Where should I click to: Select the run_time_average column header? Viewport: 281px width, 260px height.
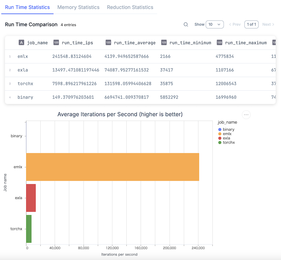point(135,43)
